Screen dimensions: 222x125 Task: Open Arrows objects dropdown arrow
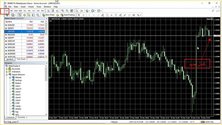click(140, 15)
